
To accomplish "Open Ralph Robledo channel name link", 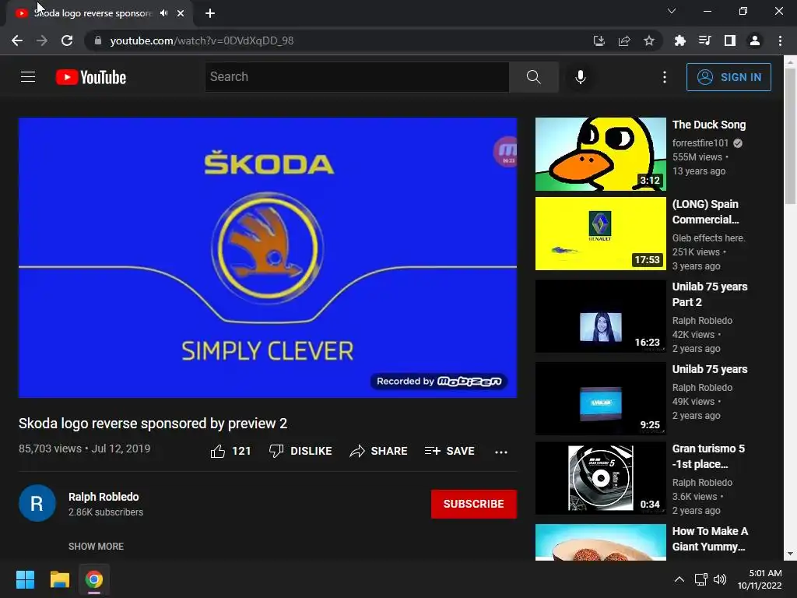I will [104, 497].
